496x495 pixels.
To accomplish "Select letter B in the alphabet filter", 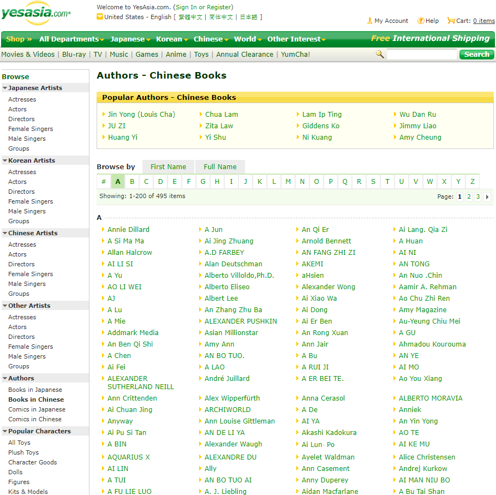I will click(131, 181).
